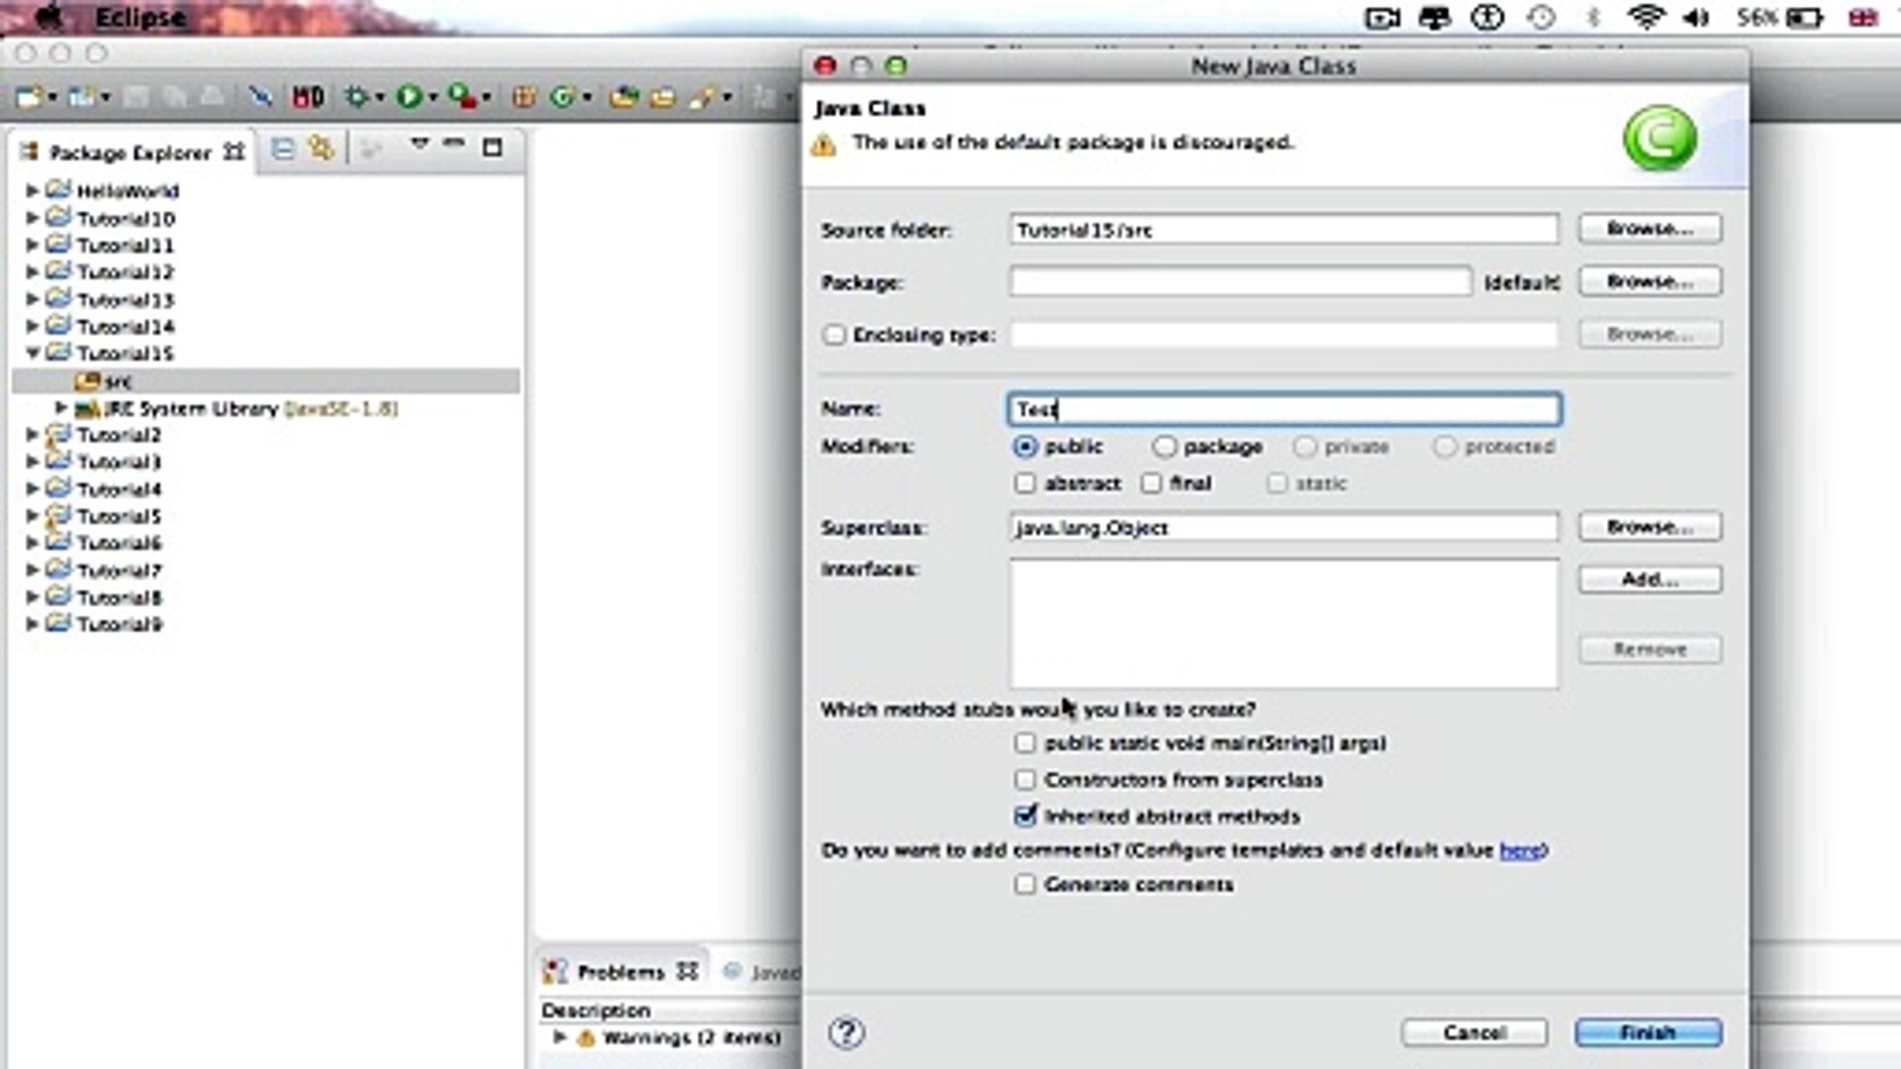Open the Eclipse application menu
This screenshot has width=1901, height=1069.
pos(140,18)
